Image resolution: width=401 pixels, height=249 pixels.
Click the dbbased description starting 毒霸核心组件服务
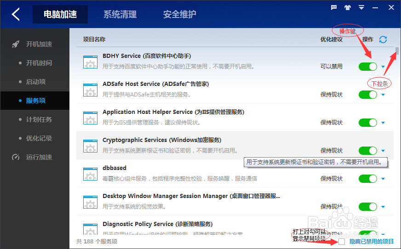pos(180,179)
